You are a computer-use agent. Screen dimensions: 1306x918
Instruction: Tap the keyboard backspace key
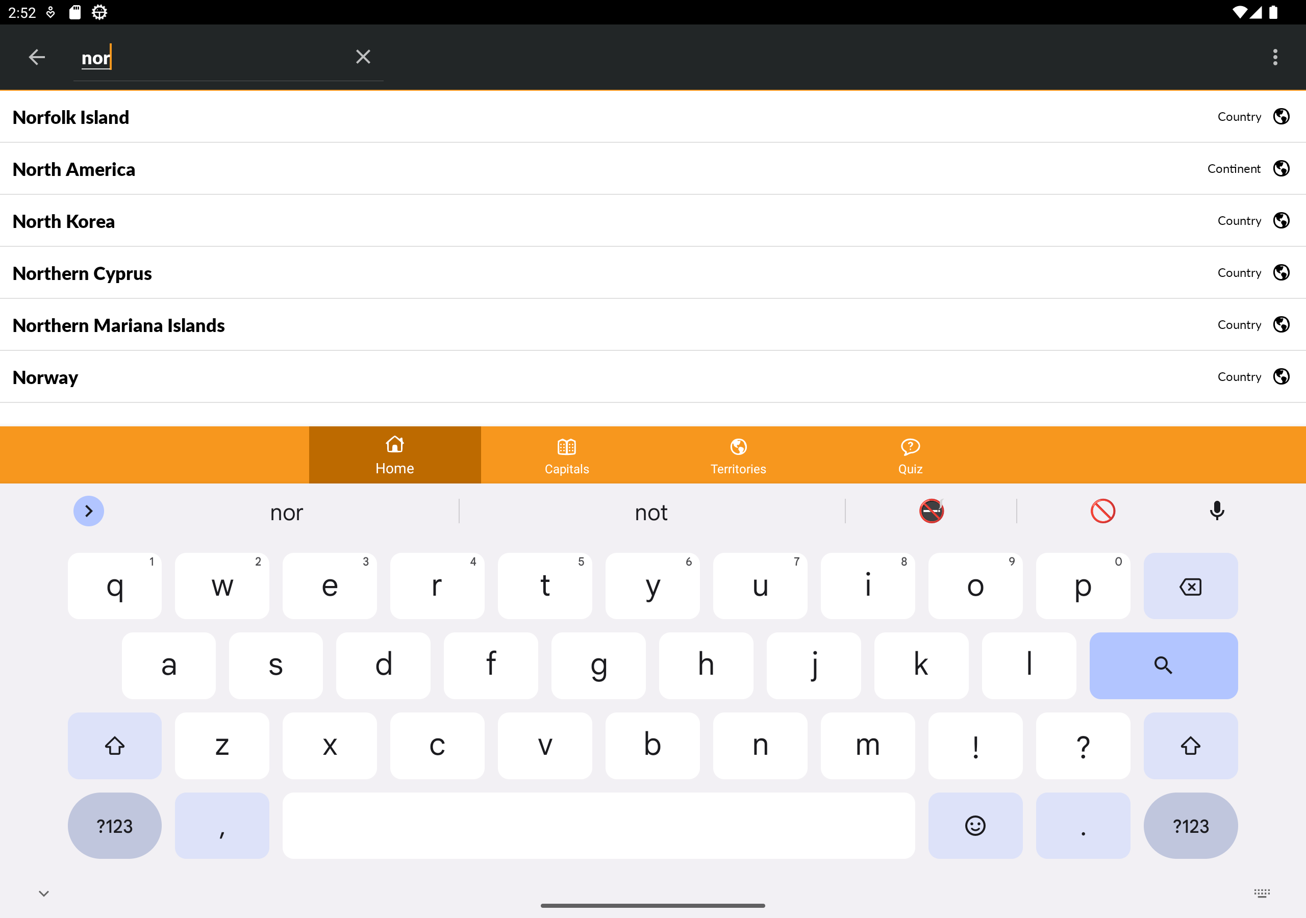[1190, 586]
